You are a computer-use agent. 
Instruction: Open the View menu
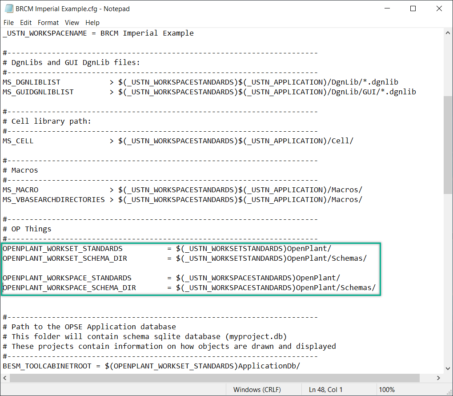(72, 23)
